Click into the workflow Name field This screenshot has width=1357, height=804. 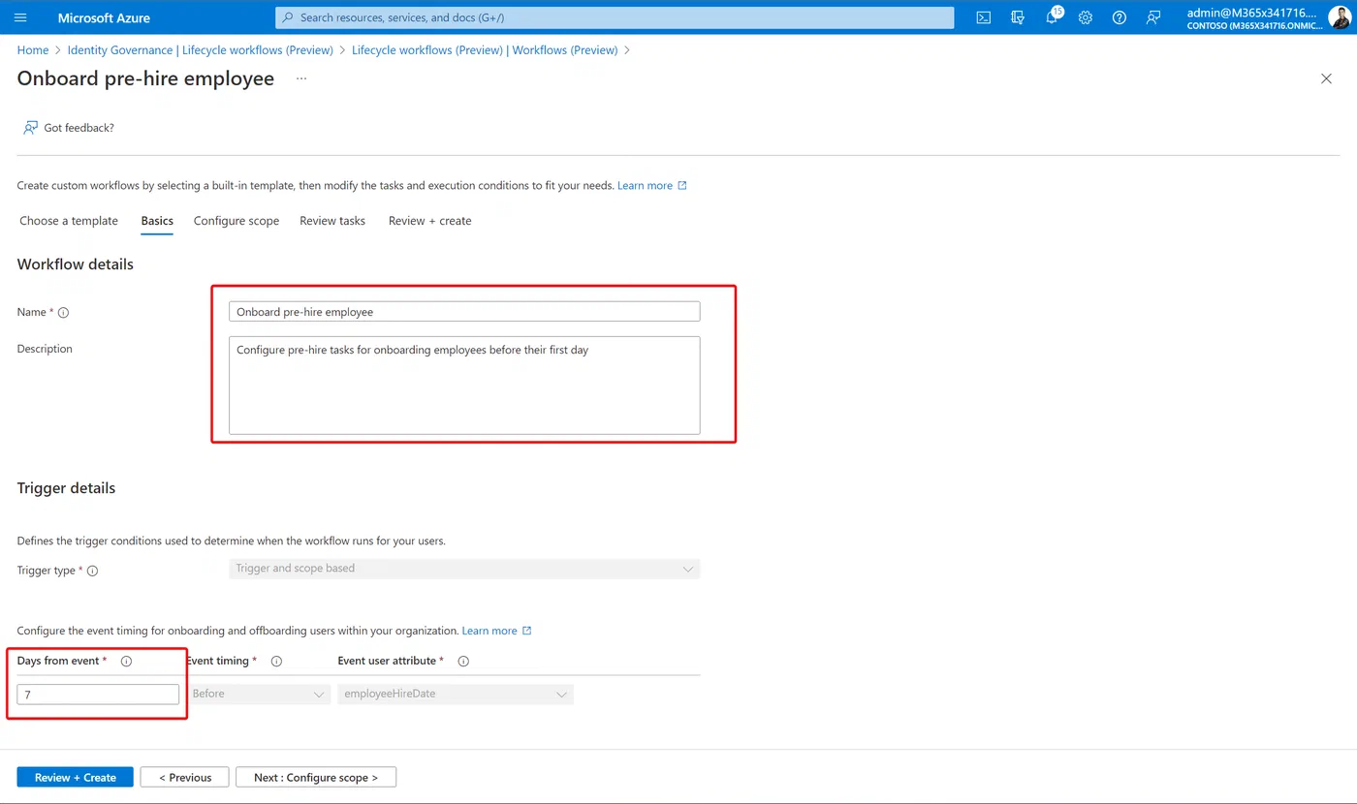[x=464, y=312]
